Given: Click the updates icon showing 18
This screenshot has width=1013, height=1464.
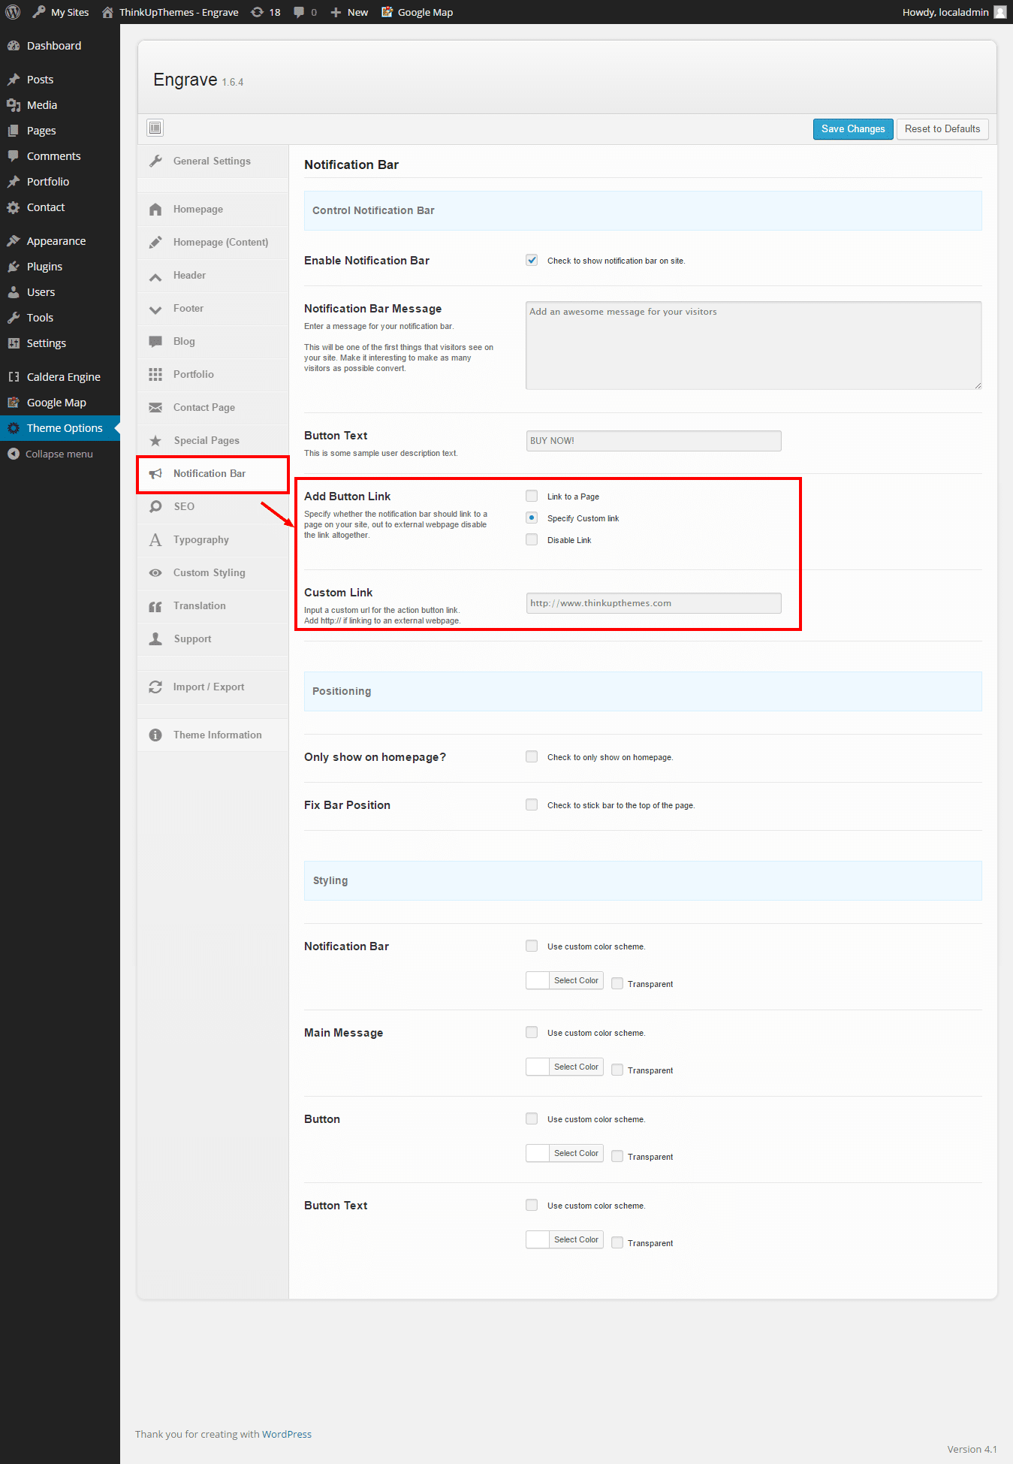Looking at the screenshot, I should click(258, 12).
